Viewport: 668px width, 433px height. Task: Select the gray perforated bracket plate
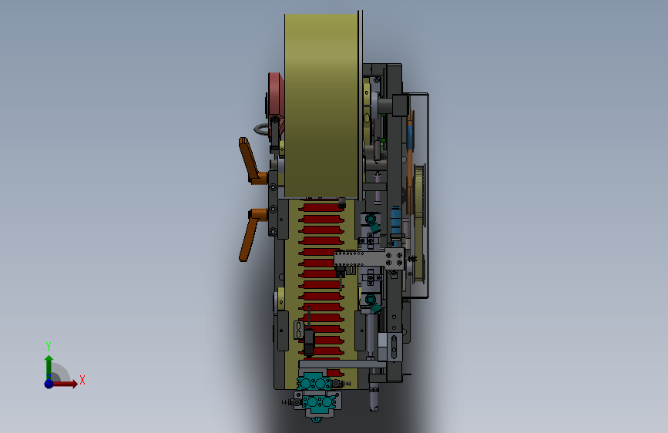369,260
